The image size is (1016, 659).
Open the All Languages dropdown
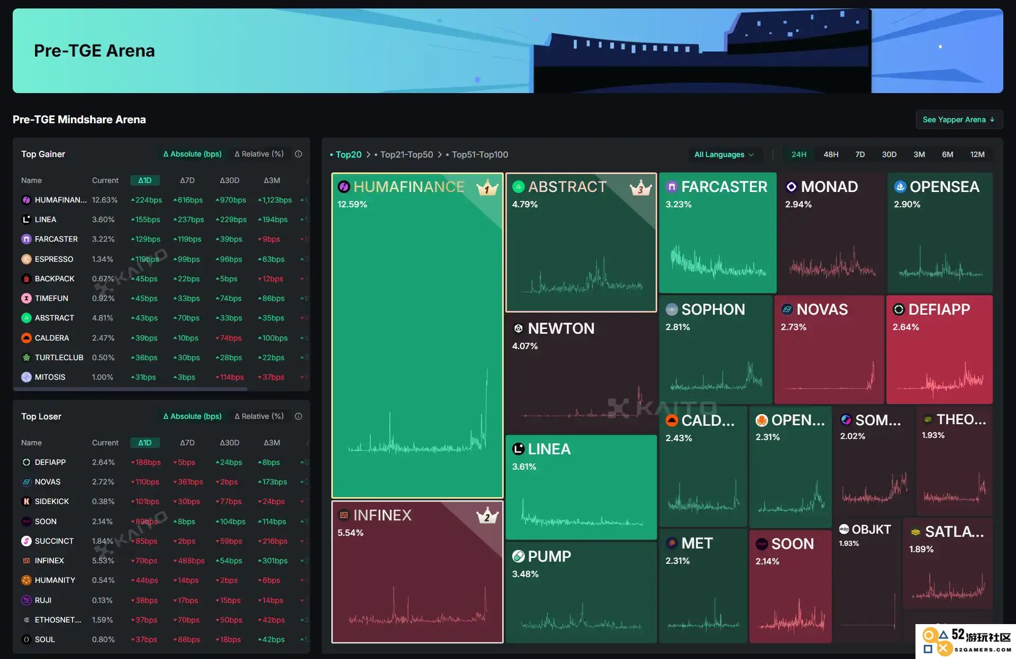(724, 154)
